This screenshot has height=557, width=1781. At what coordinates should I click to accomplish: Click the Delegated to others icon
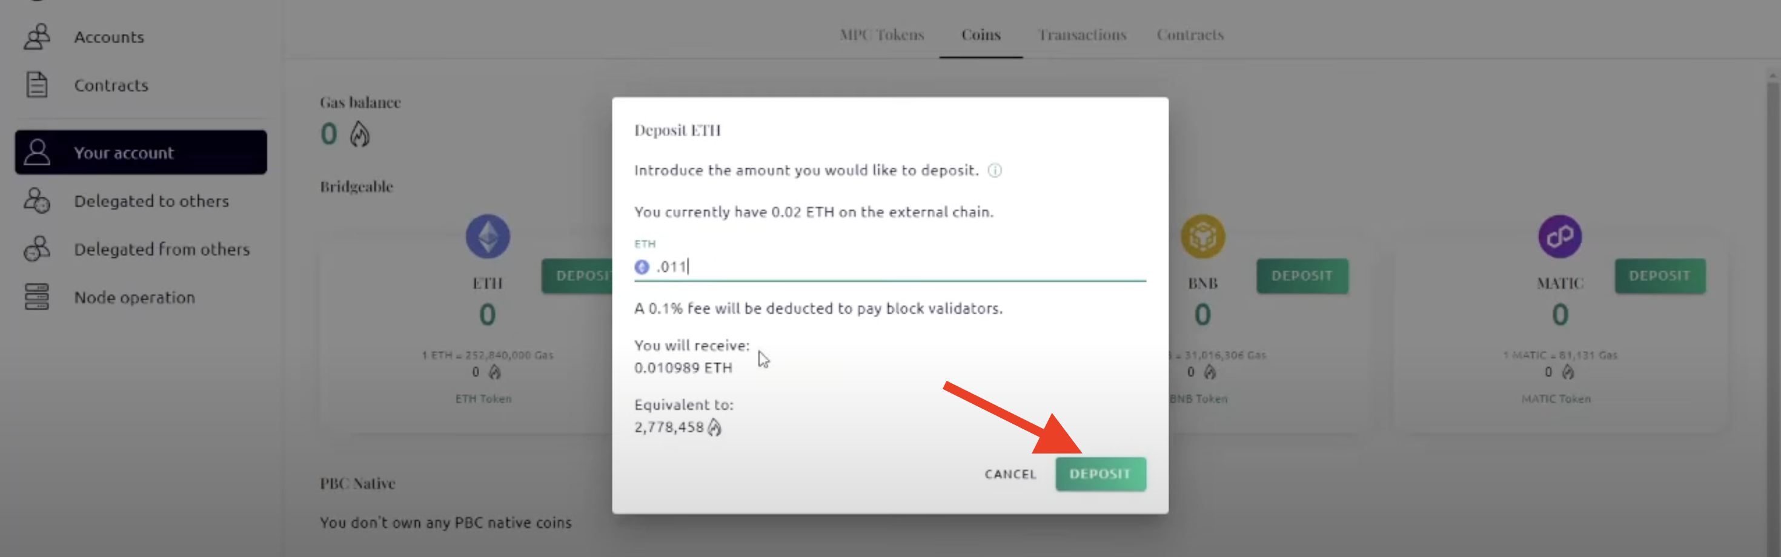[38, 201]
